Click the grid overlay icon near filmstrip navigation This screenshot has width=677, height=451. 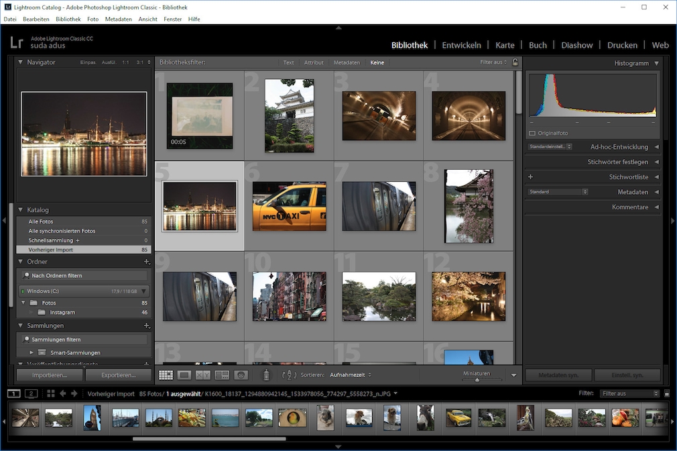click(x=51, y=393)
